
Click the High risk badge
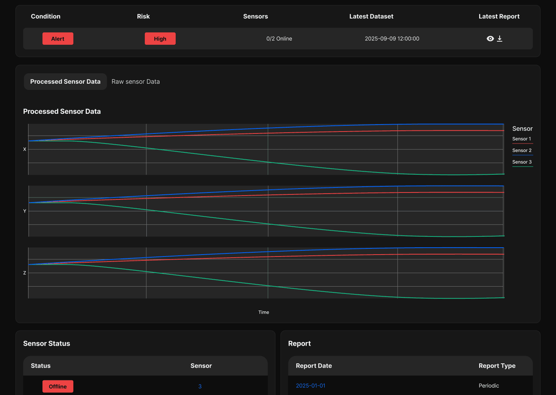pos(160,39)
